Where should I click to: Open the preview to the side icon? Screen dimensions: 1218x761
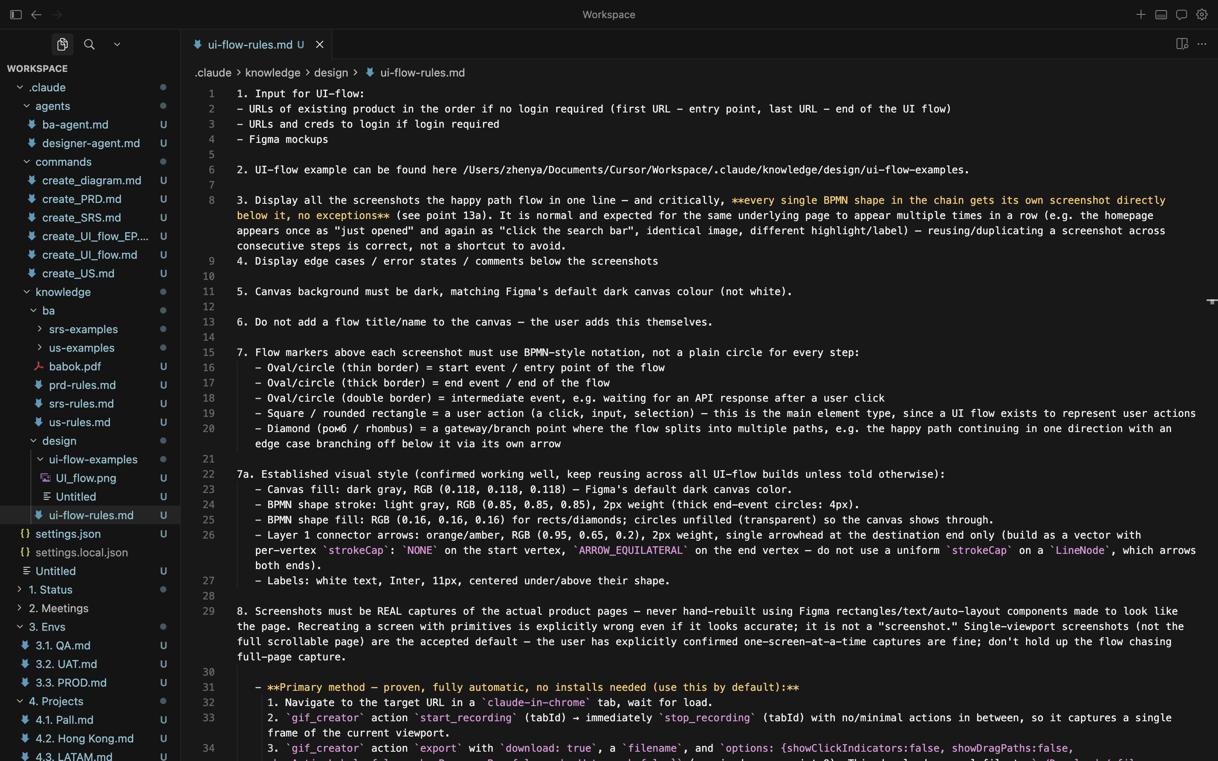(1182, 44)
